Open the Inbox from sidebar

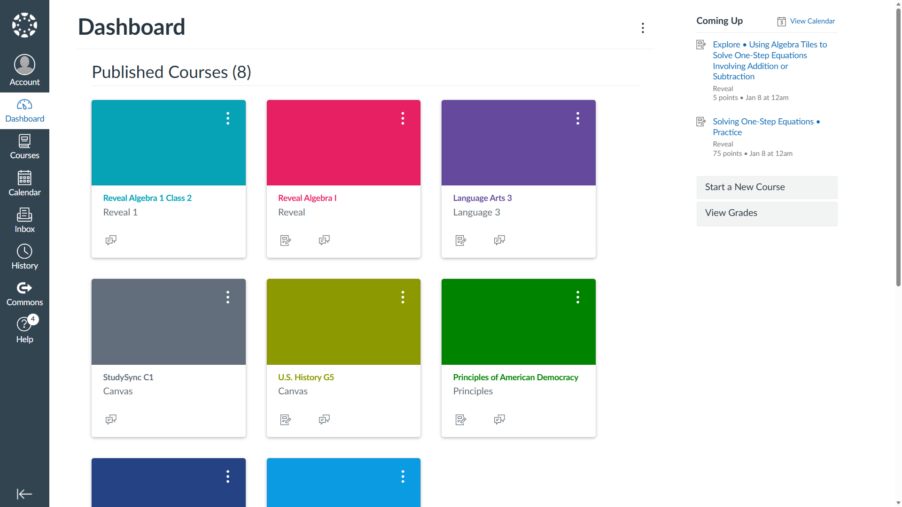[x=24, y=221]
